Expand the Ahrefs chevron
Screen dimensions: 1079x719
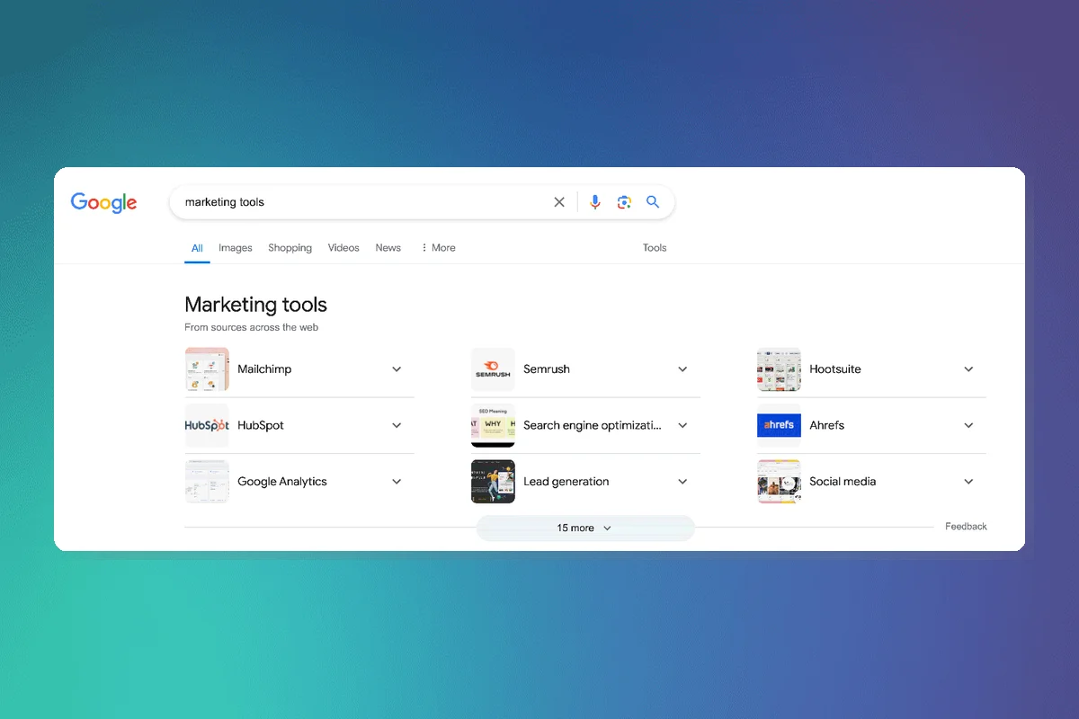pyautogui.click(x=968, y=426)
